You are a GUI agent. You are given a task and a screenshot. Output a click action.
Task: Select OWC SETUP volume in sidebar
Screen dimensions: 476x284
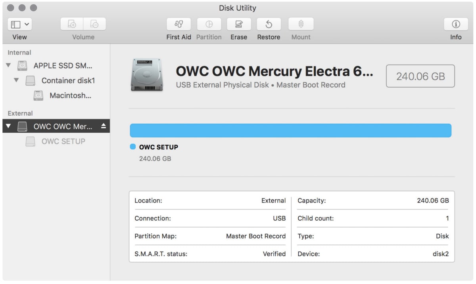pyautogui.click(x=63, y=141)
